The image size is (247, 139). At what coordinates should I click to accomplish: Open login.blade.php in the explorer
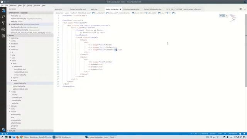[x=20, y=69]
